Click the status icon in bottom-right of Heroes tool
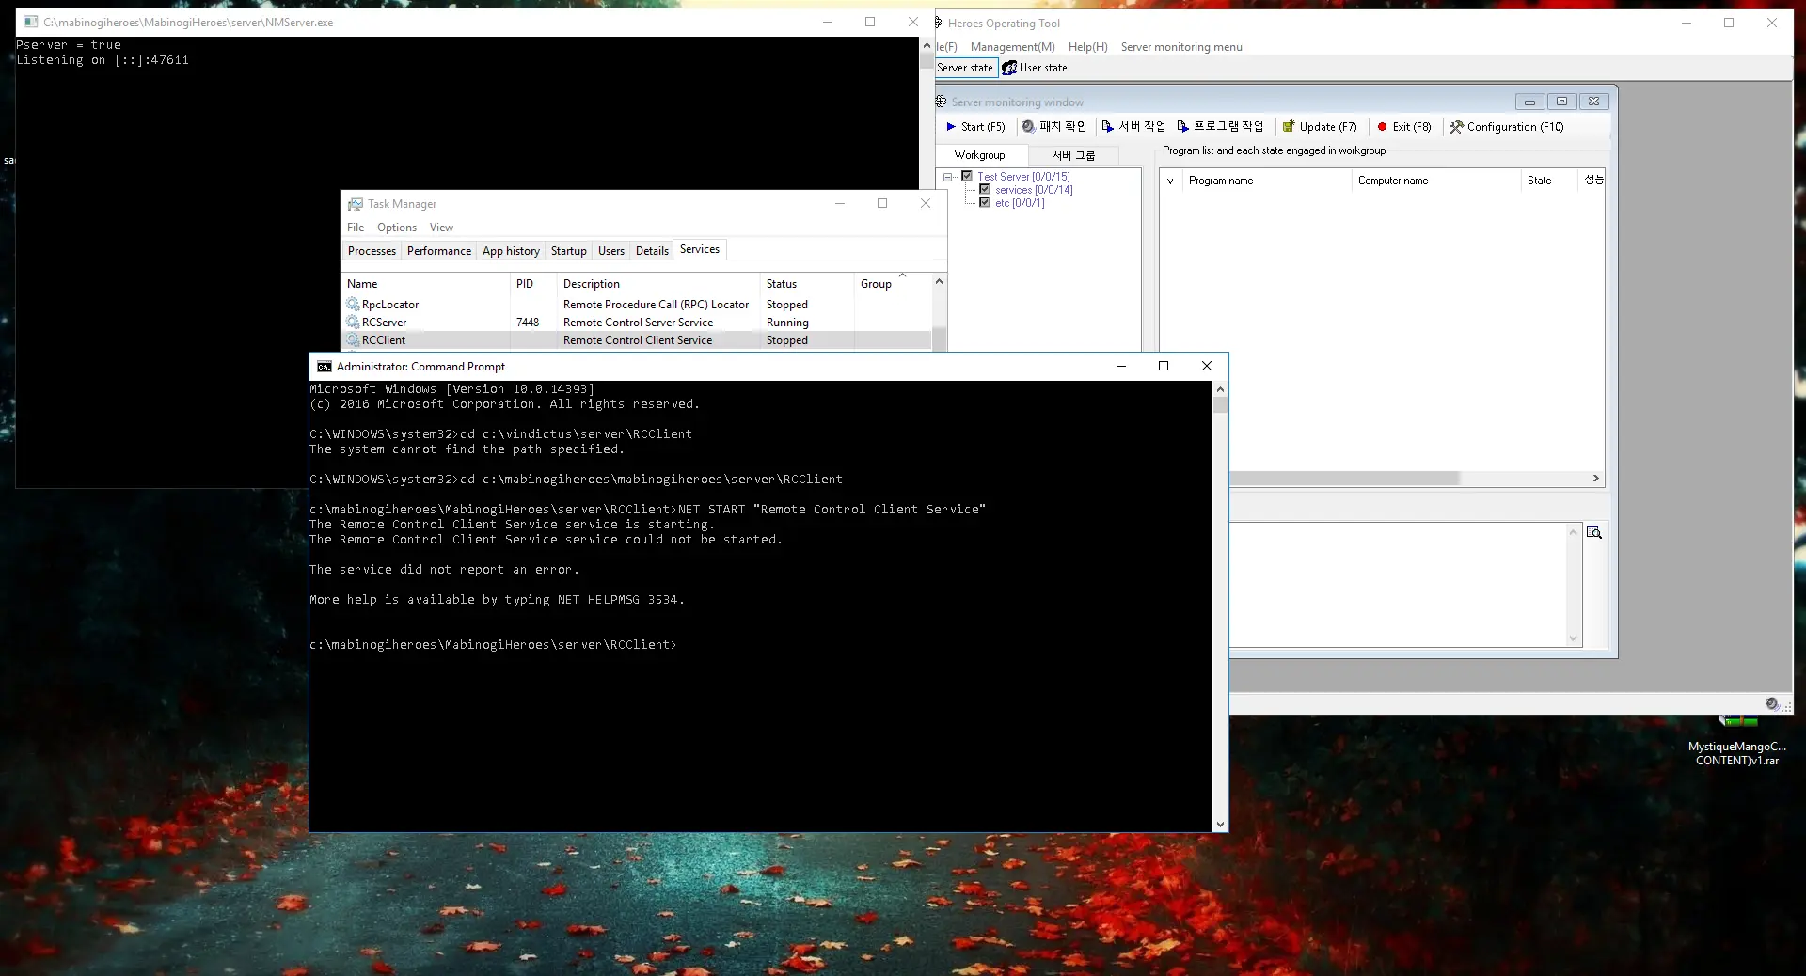 click(1772, 704)
